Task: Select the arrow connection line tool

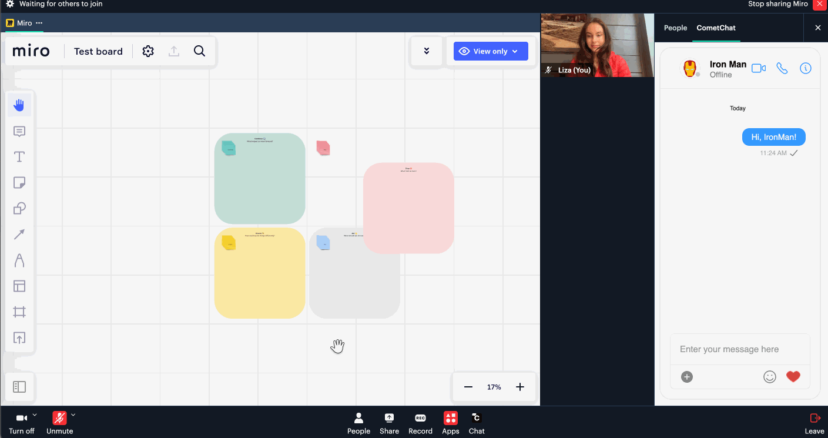Action: (x=19, y=235)
